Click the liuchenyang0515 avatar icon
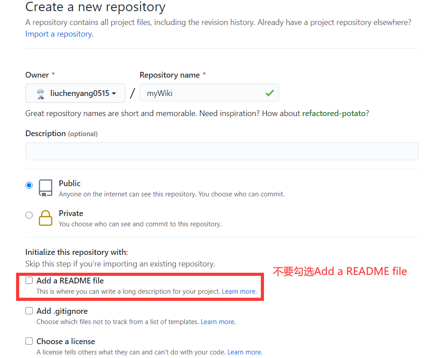The width and height of the screenshot is (427, 358). (41, 94)
